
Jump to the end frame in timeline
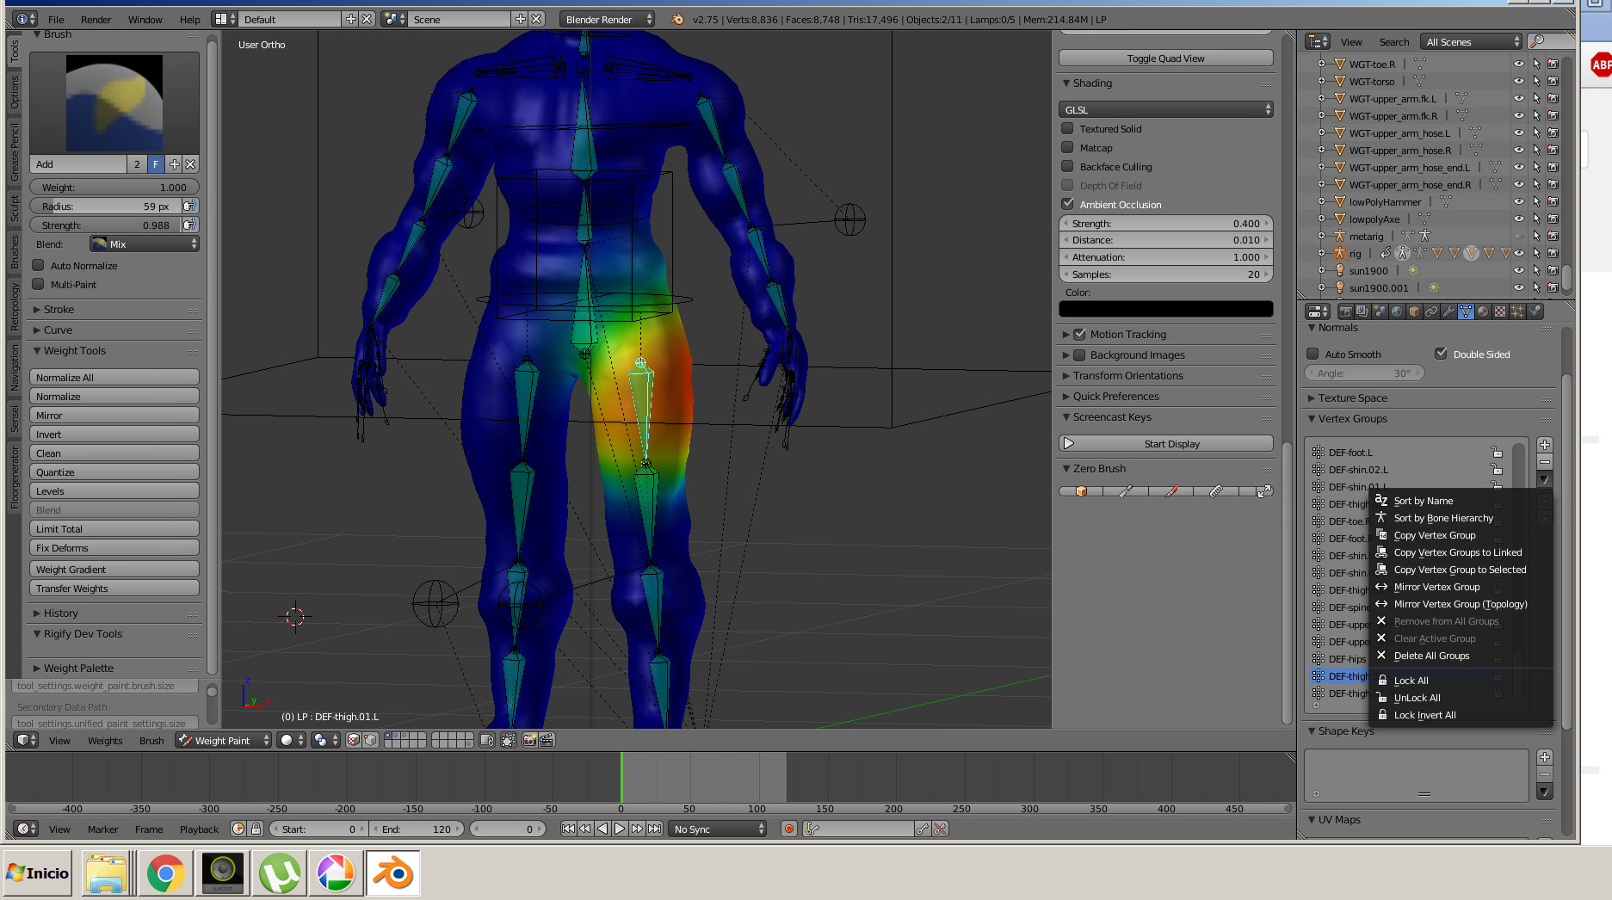pyautogui.click(x=654, y=829)
